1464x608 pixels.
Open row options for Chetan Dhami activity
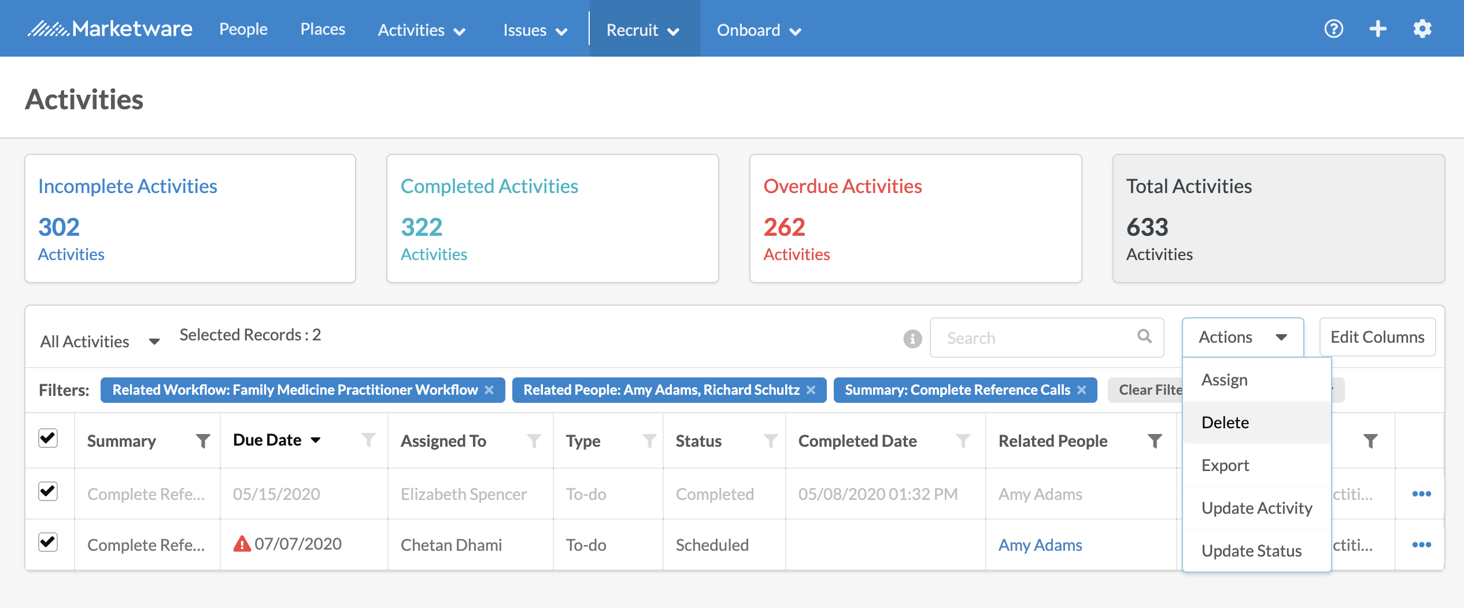pyautogui.click(x=1421, y=544)
